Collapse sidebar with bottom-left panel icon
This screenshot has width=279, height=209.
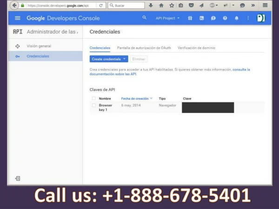[18, 178]
